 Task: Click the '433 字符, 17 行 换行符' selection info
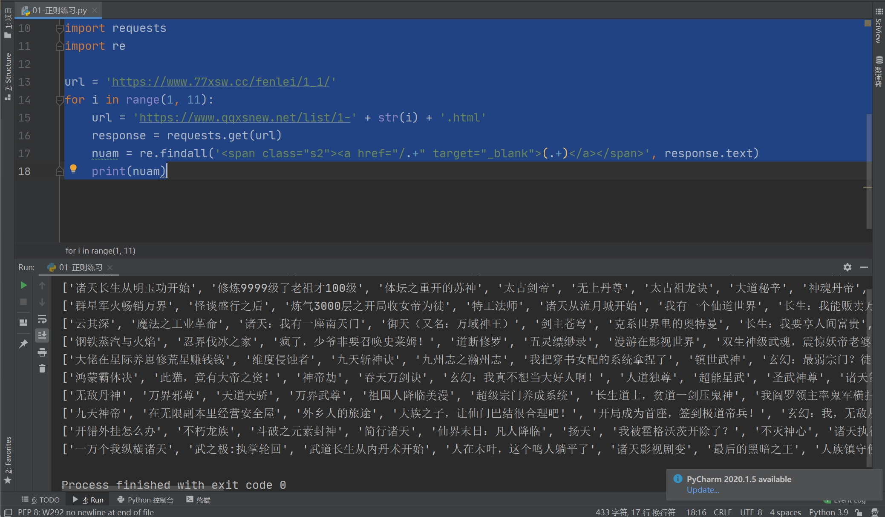point(635,512)
